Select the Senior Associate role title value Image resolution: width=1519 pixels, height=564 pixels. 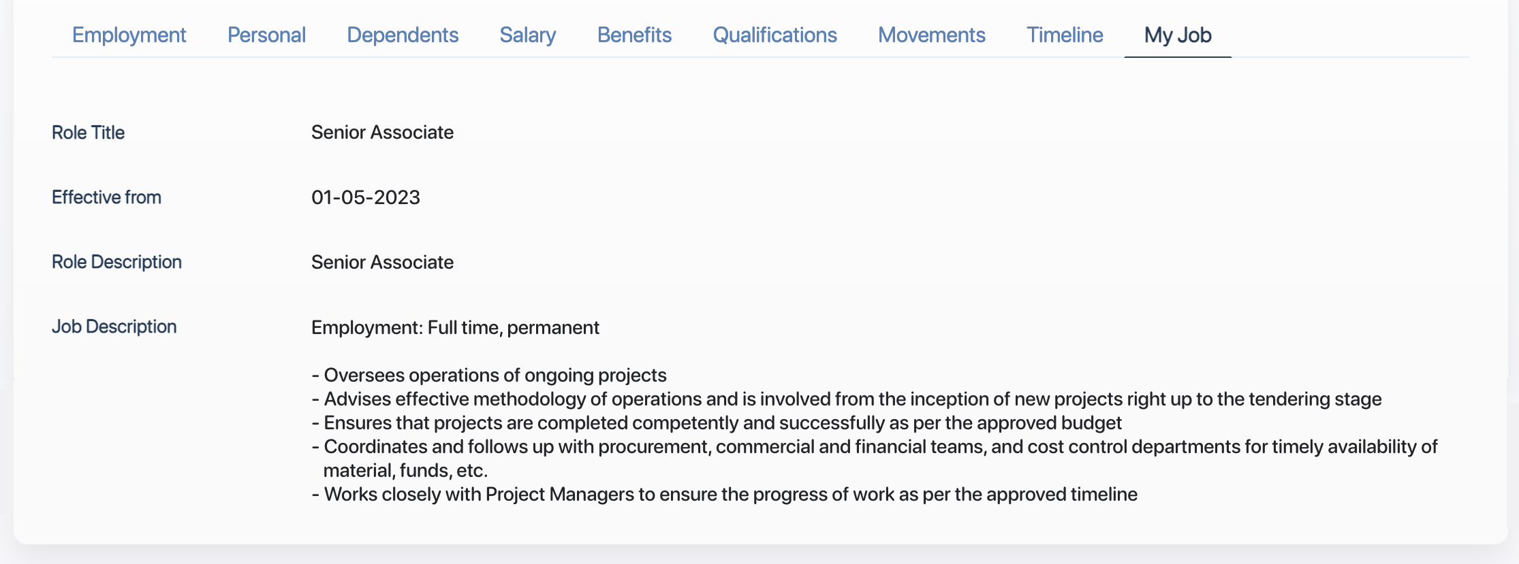coord(382,132)
